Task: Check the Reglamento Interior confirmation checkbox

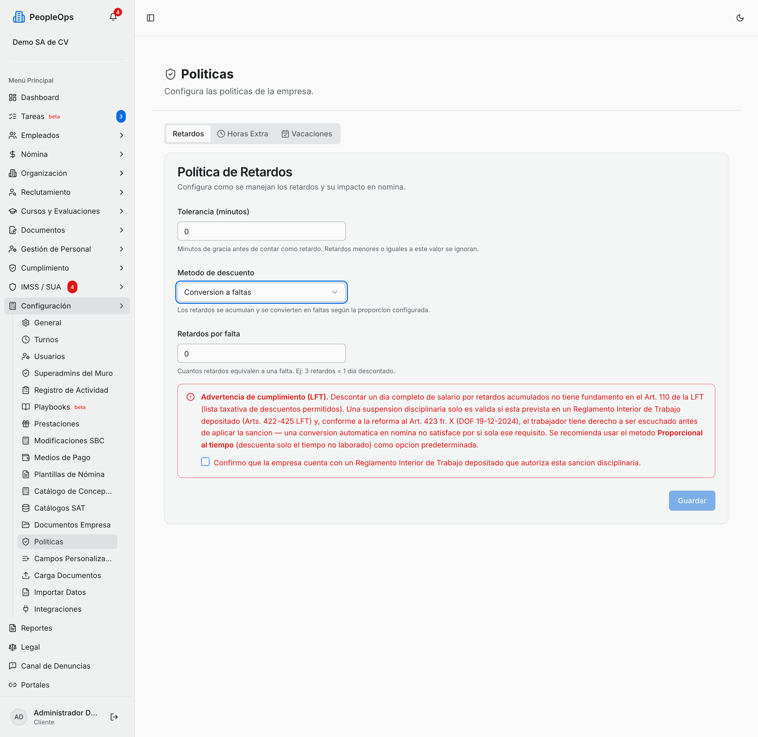Action: (x=205, y=462)
